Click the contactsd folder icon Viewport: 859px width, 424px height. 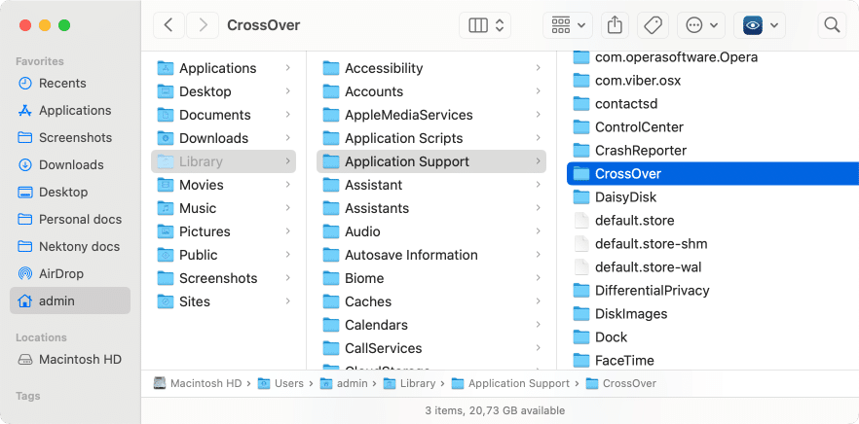coord(580,103)
